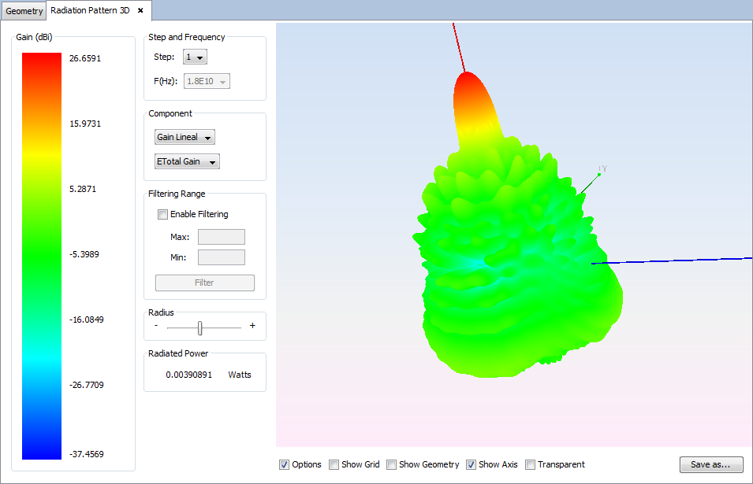753x484 pixels.
Task: Click the Save as... button
Action: pos(711,464)
